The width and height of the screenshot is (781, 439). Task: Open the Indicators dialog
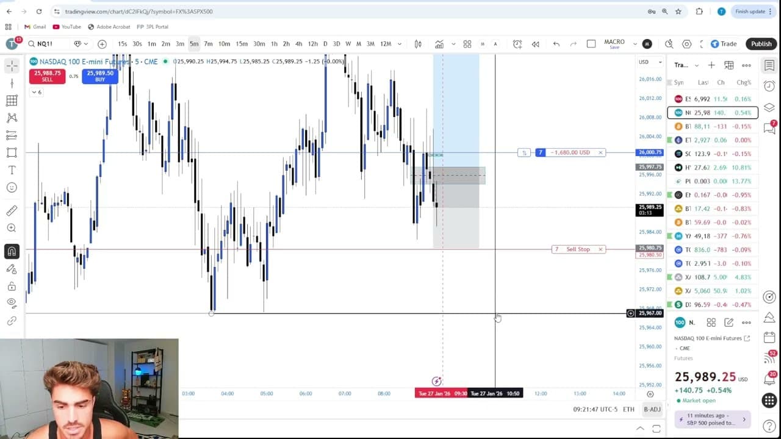pyautogui.click(x=439, y=44)
